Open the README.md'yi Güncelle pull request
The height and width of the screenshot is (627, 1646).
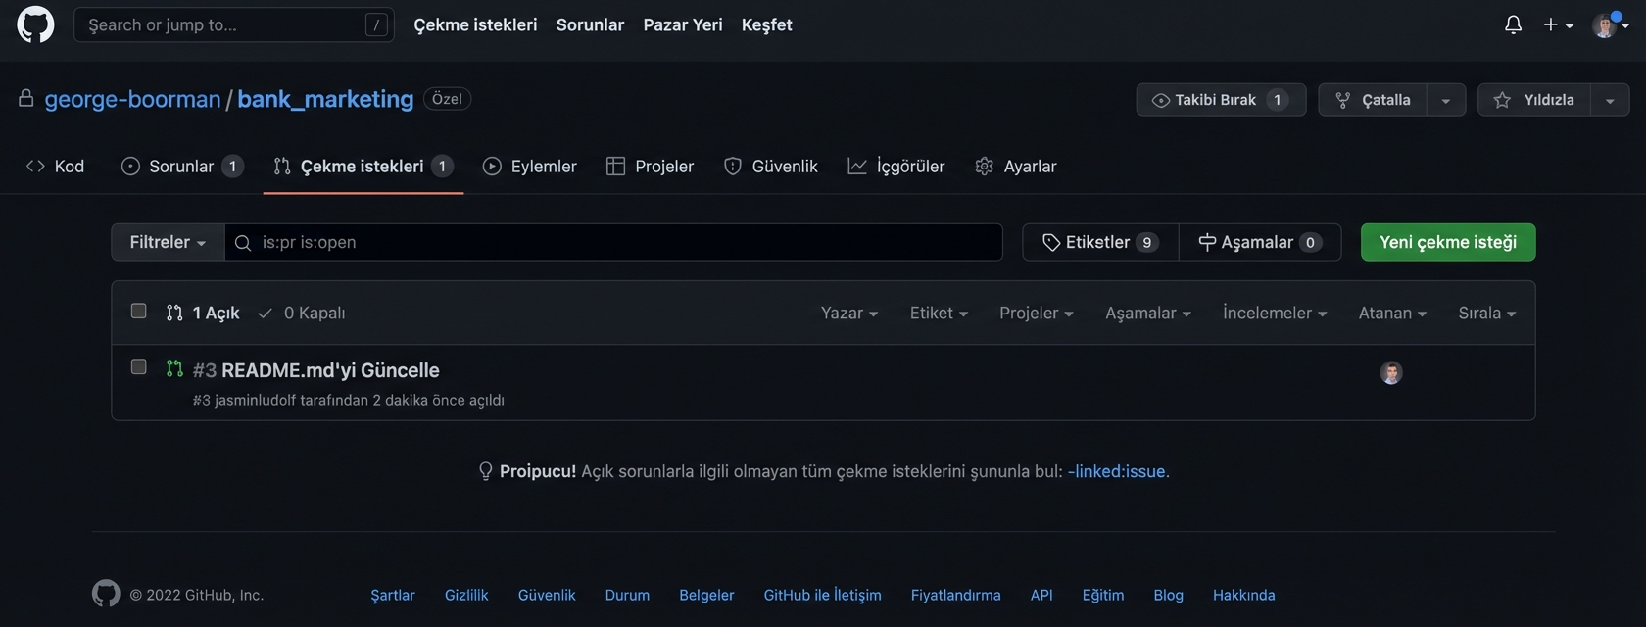click(330, 370)
